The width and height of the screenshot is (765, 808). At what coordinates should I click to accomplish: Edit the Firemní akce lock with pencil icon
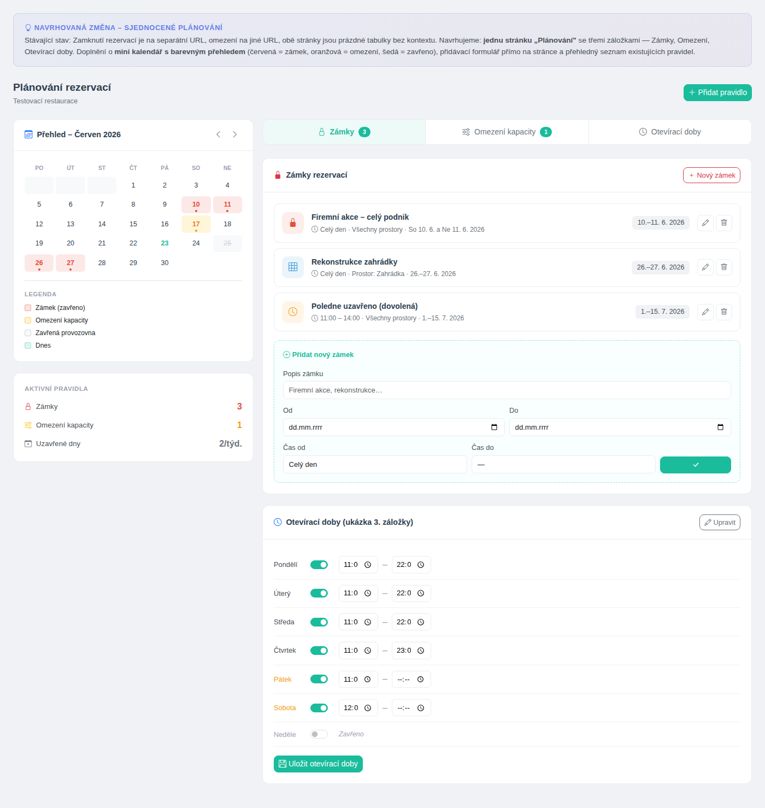[x=705, y=223]
